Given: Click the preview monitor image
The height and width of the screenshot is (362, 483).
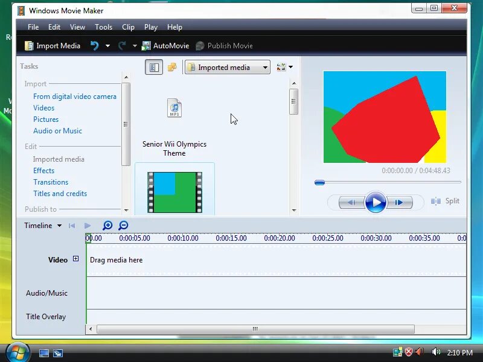Looking at the screenshot, I should coord(385,117).
